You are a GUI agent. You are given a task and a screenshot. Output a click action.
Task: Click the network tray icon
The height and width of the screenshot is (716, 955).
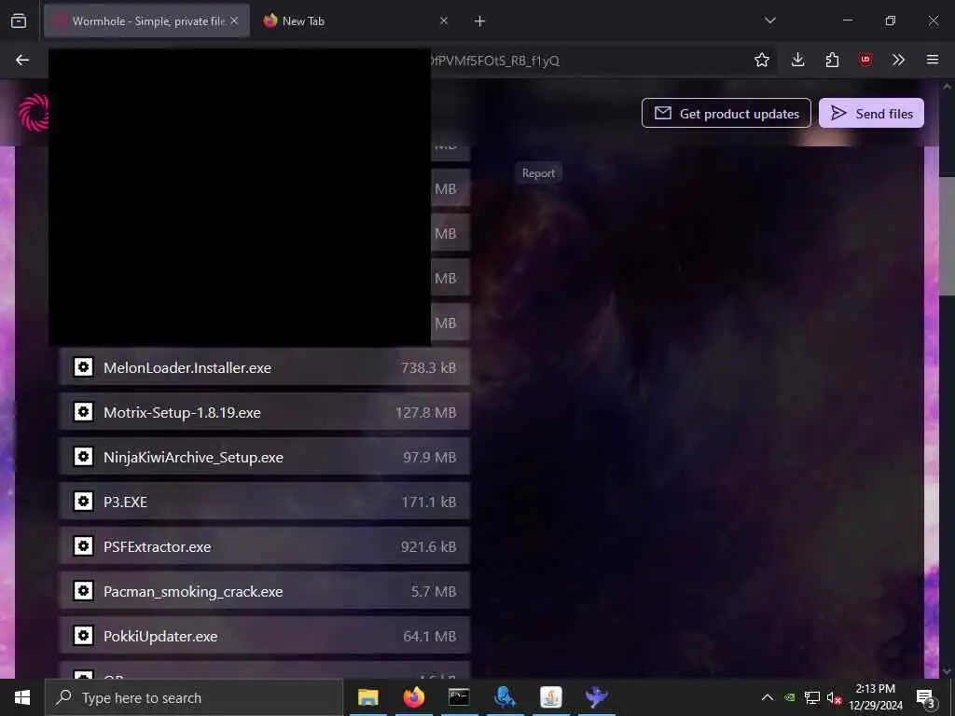point(812,697)
